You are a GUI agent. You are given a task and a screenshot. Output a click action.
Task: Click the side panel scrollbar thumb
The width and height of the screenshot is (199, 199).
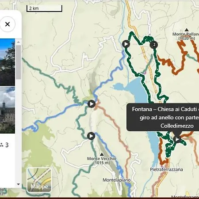(19, 62)
